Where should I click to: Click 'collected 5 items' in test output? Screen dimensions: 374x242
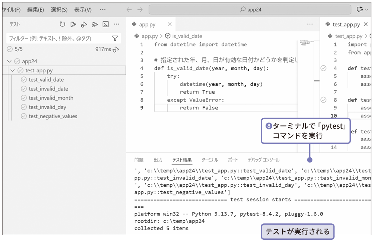161,228
